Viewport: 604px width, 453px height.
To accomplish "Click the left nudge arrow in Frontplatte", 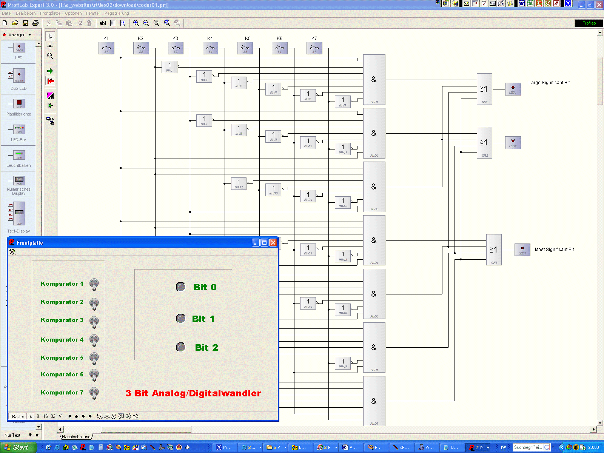I will (70, 416).
